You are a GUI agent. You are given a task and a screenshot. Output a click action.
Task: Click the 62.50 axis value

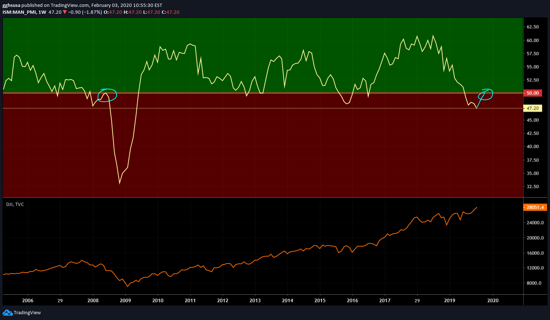(533, 27)
